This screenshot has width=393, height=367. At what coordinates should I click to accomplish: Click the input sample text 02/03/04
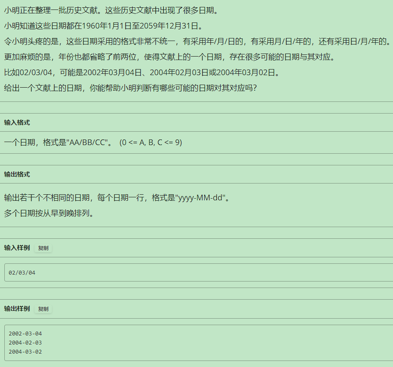pyautogui.click(x=22, y=272)
